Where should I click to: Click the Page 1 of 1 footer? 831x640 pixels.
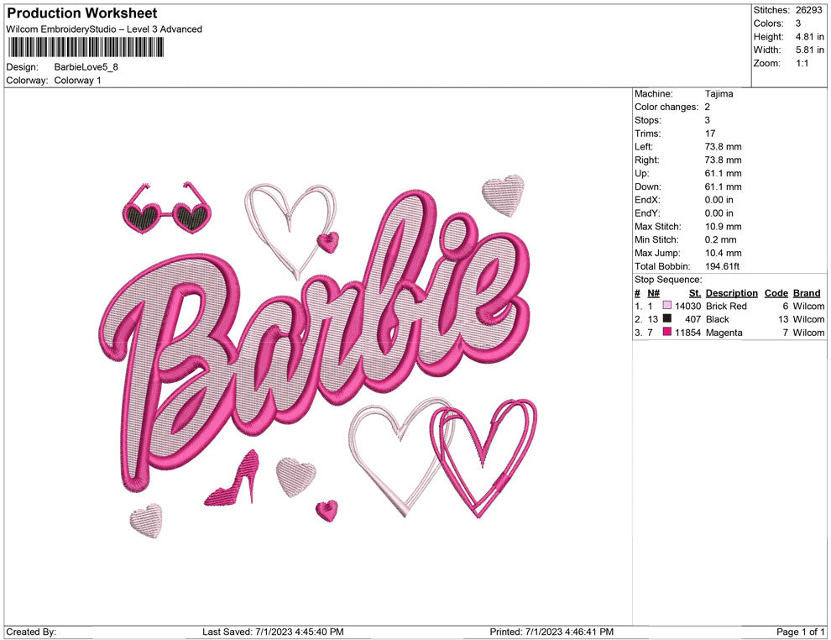click(x=800, y=632)
